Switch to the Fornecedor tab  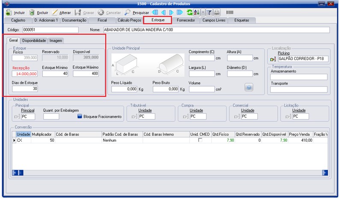point(185,20)
